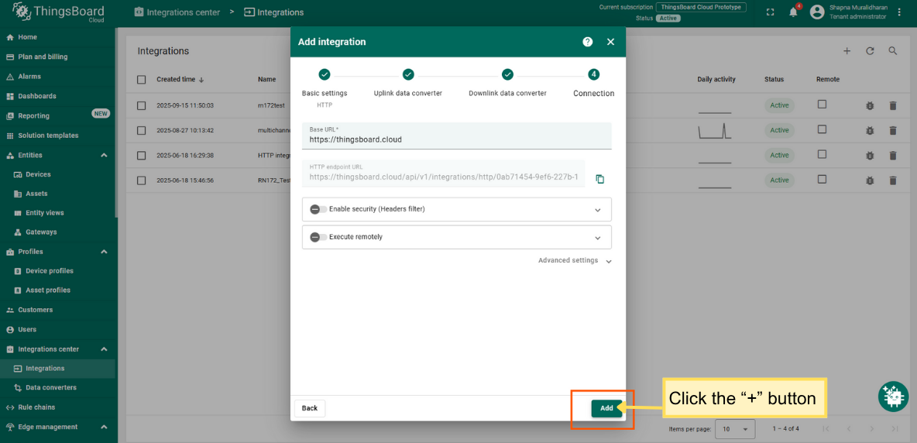917x443 pixels.
Task: Delete the m172test integration row
Action: (892, 105)
